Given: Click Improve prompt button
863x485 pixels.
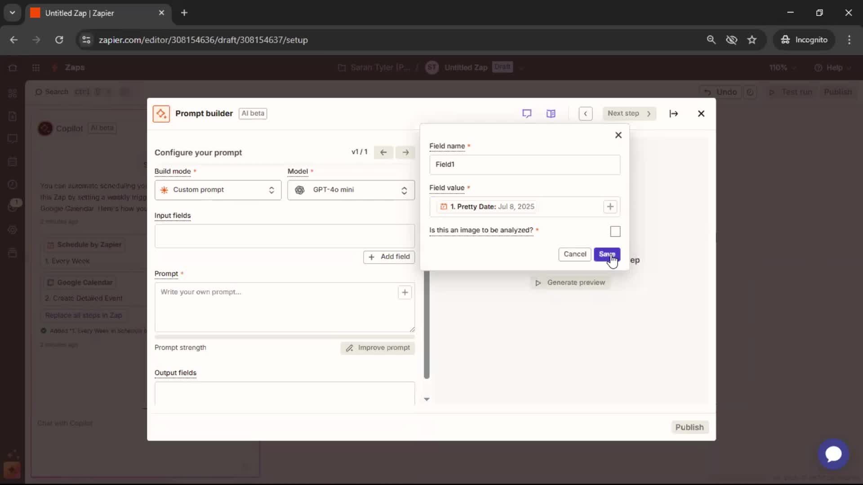Looking at the screenshot, I should click(378, 348).
